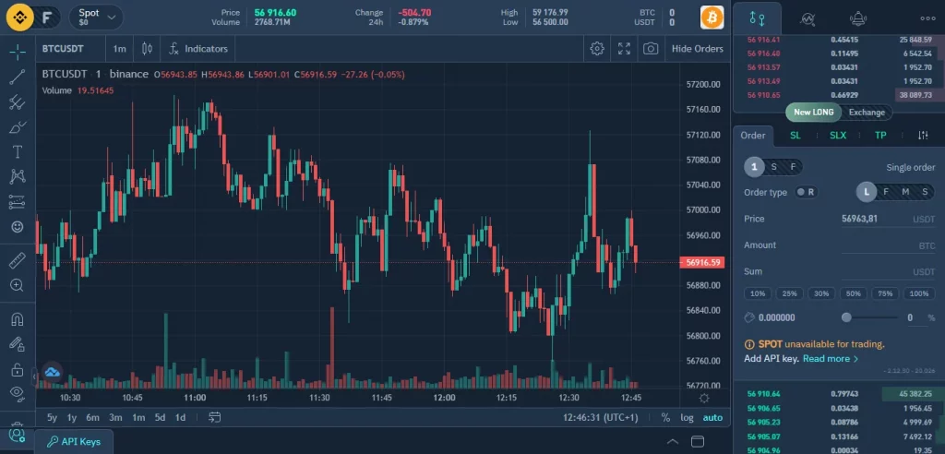Open price scale settings gear

(x=704, y=399)
